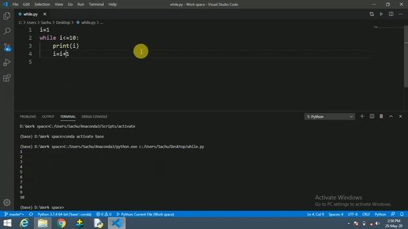408x229 pixels.
Task: Open the Edit menu
Action: click(26, 4)
